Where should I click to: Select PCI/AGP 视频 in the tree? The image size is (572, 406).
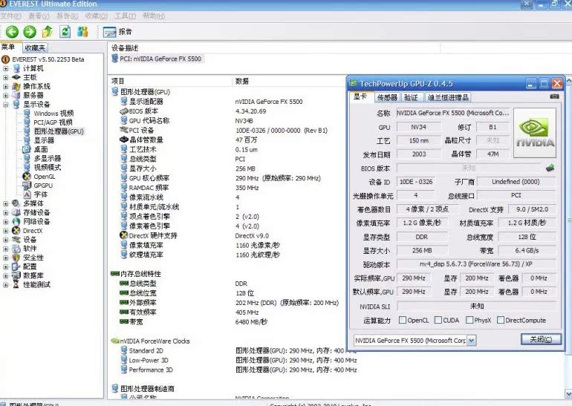pyautogui.click(x=53, y=122)
